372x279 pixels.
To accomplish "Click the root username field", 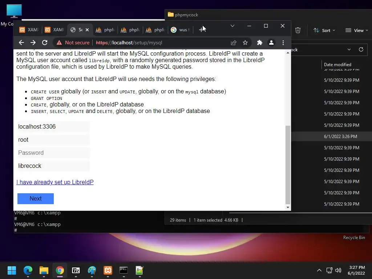I will click(53, 140).
